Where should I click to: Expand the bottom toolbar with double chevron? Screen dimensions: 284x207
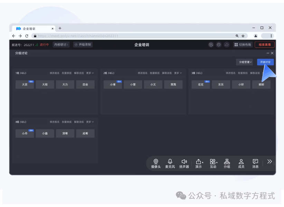click(x=269, y=161)
